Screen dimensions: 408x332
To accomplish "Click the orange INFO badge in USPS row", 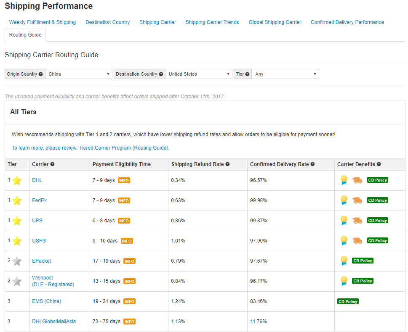I will (127, 241).
